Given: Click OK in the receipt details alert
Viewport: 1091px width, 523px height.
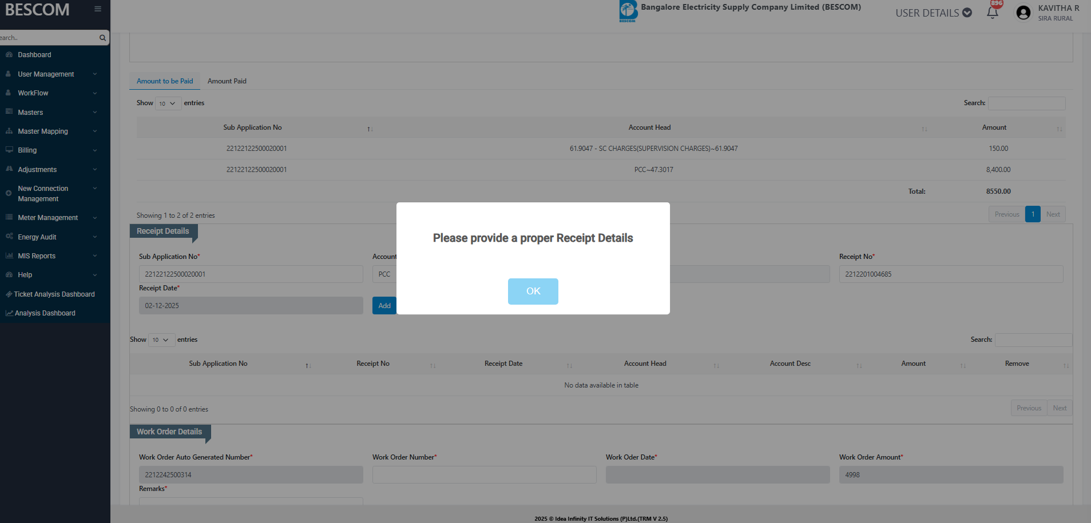Looking at the screenshot, I should (x=533, y=291).
